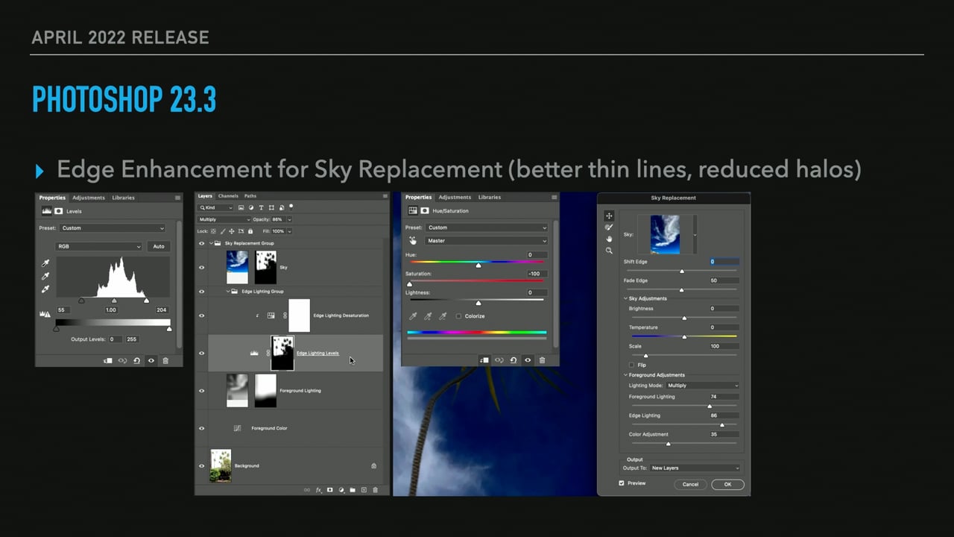The image size is (954, 537).
Task: Collapse the Foreground Adjustments section
Action: click(x=626, y=375)
